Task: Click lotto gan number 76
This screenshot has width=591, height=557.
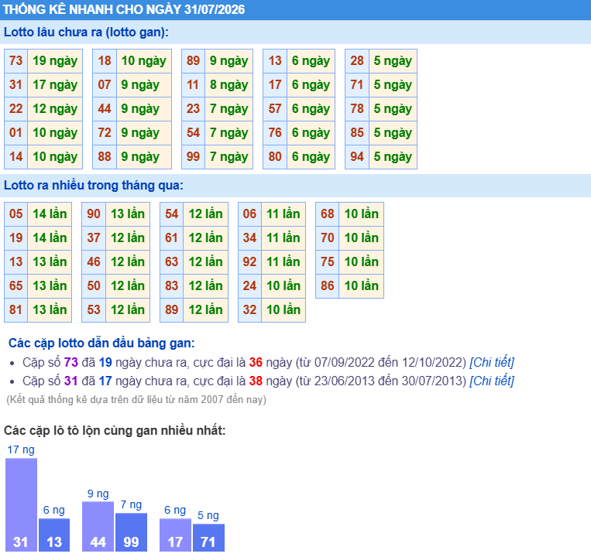Action: point(275,133)
